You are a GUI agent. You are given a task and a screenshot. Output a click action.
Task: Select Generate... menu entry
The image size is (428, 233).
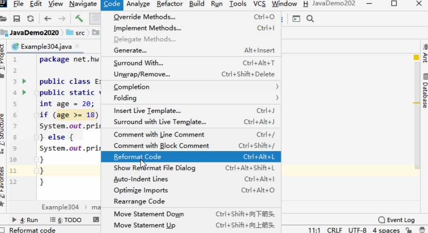[191, 50]
